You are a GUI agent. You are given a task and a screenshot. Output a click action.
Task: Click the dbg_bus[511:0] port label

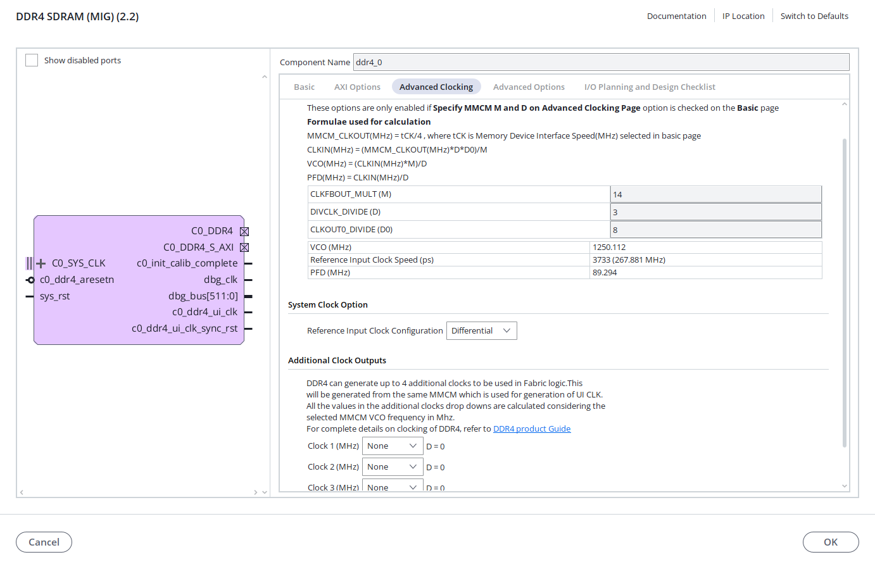[203, 296]
